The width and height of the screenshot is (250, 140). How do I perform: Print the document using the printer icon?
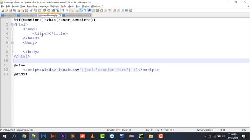point(27,10)
